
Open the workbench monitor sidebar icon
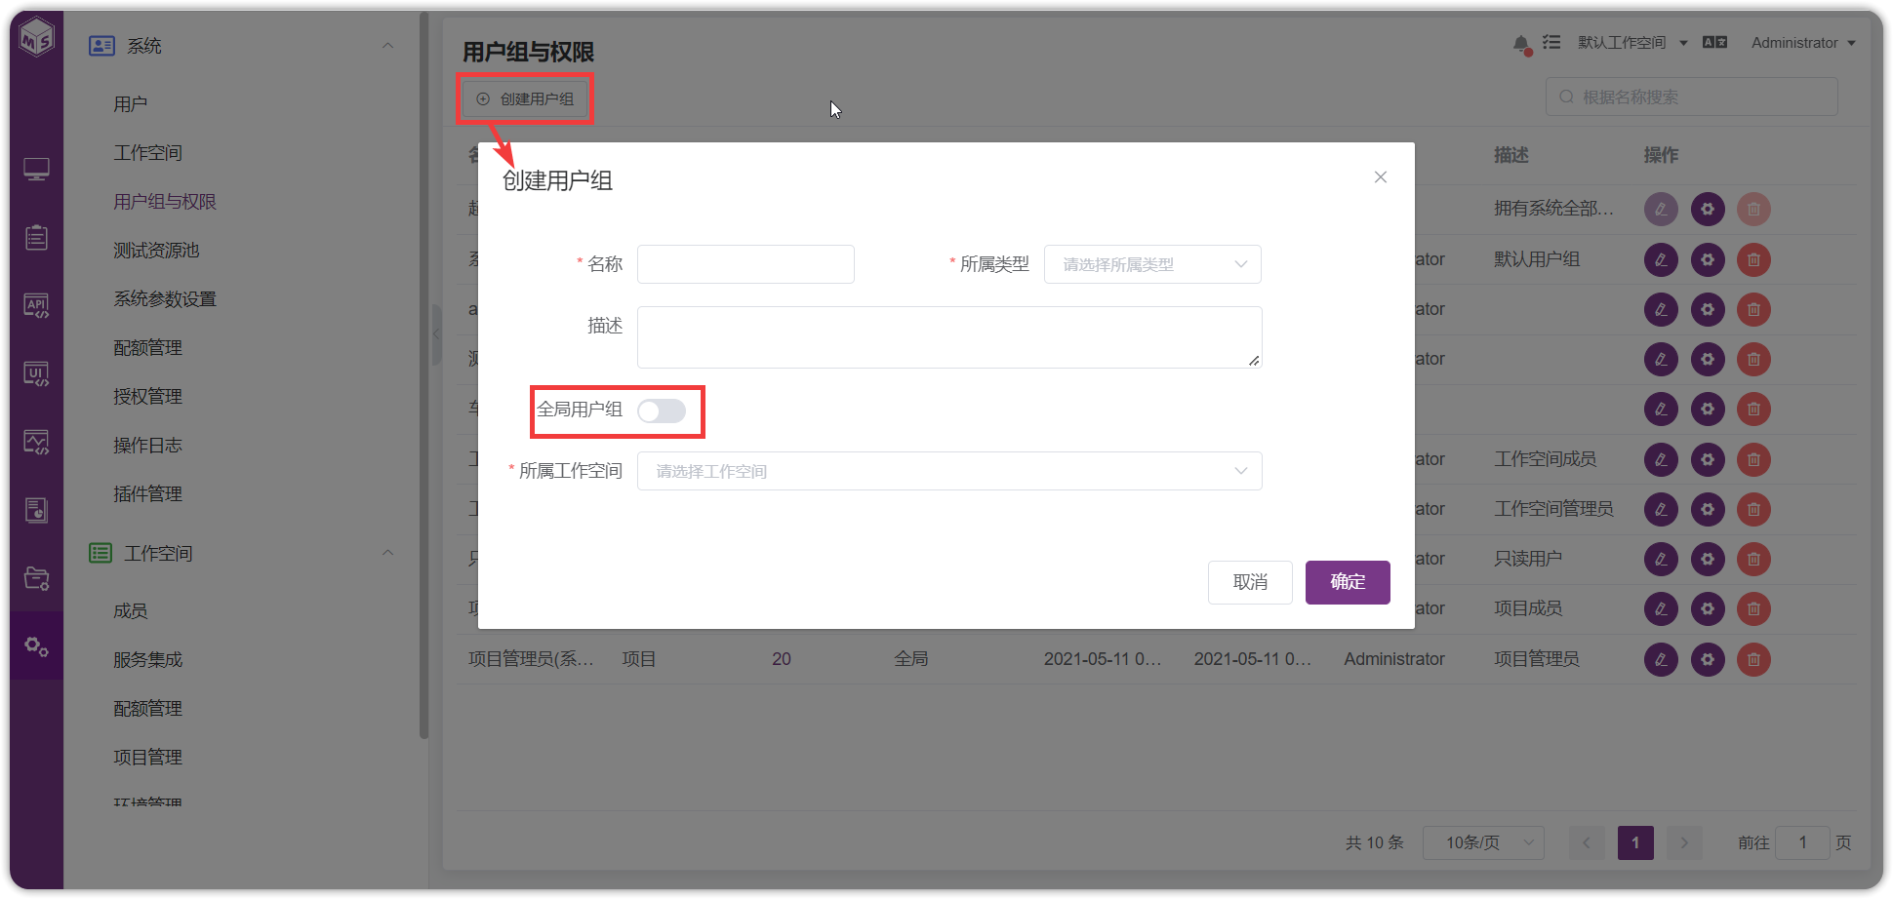tap(37, 170)
